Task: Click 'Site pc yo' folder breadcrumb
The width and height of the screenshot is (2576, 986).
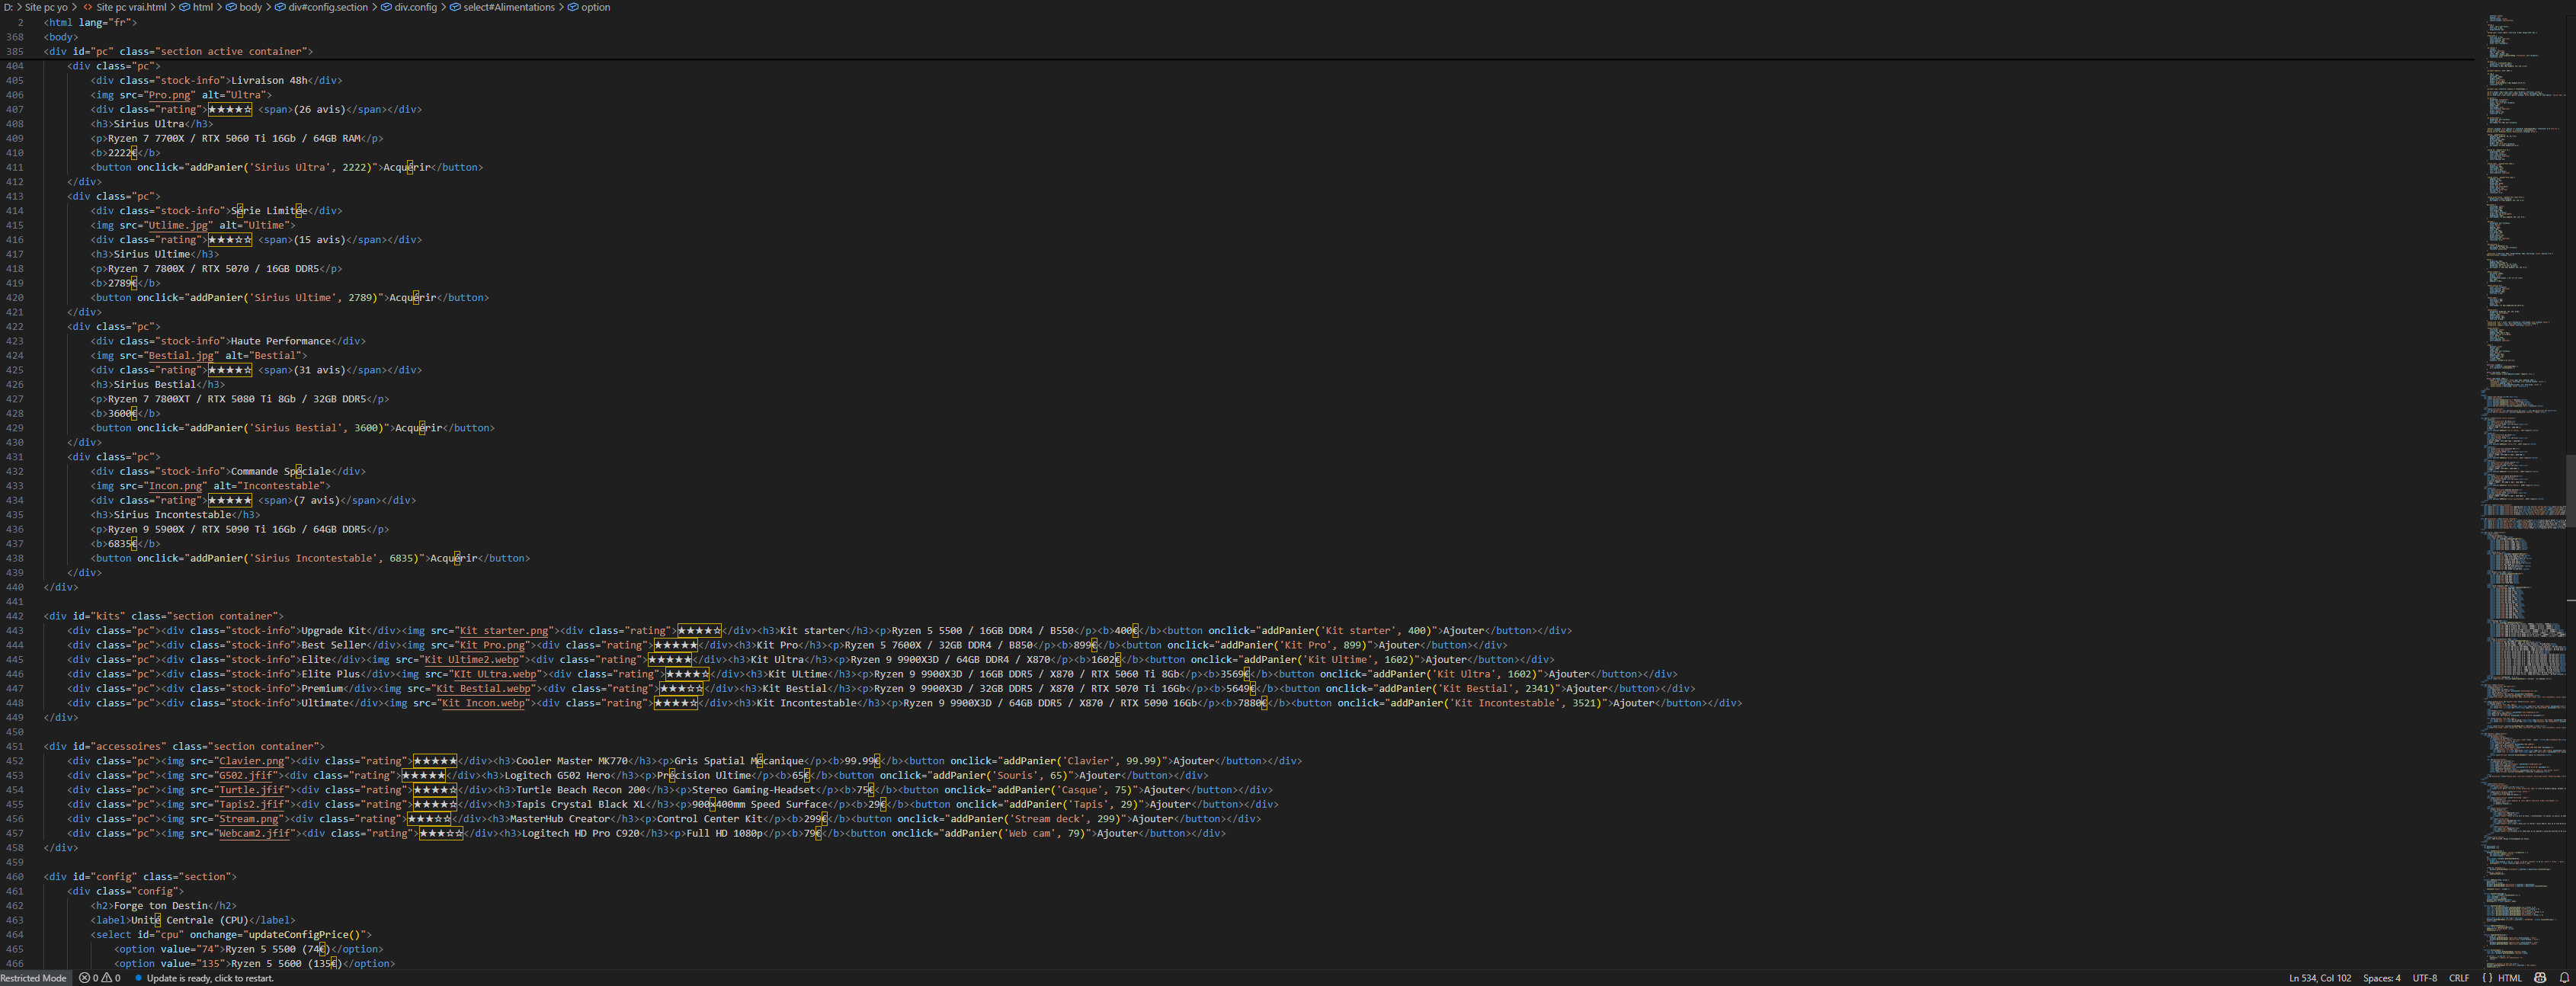Action: pyautogui.click(x=46, y=7)
